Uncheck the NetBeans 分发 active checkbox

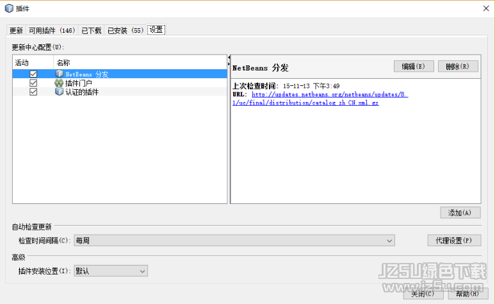33,74
